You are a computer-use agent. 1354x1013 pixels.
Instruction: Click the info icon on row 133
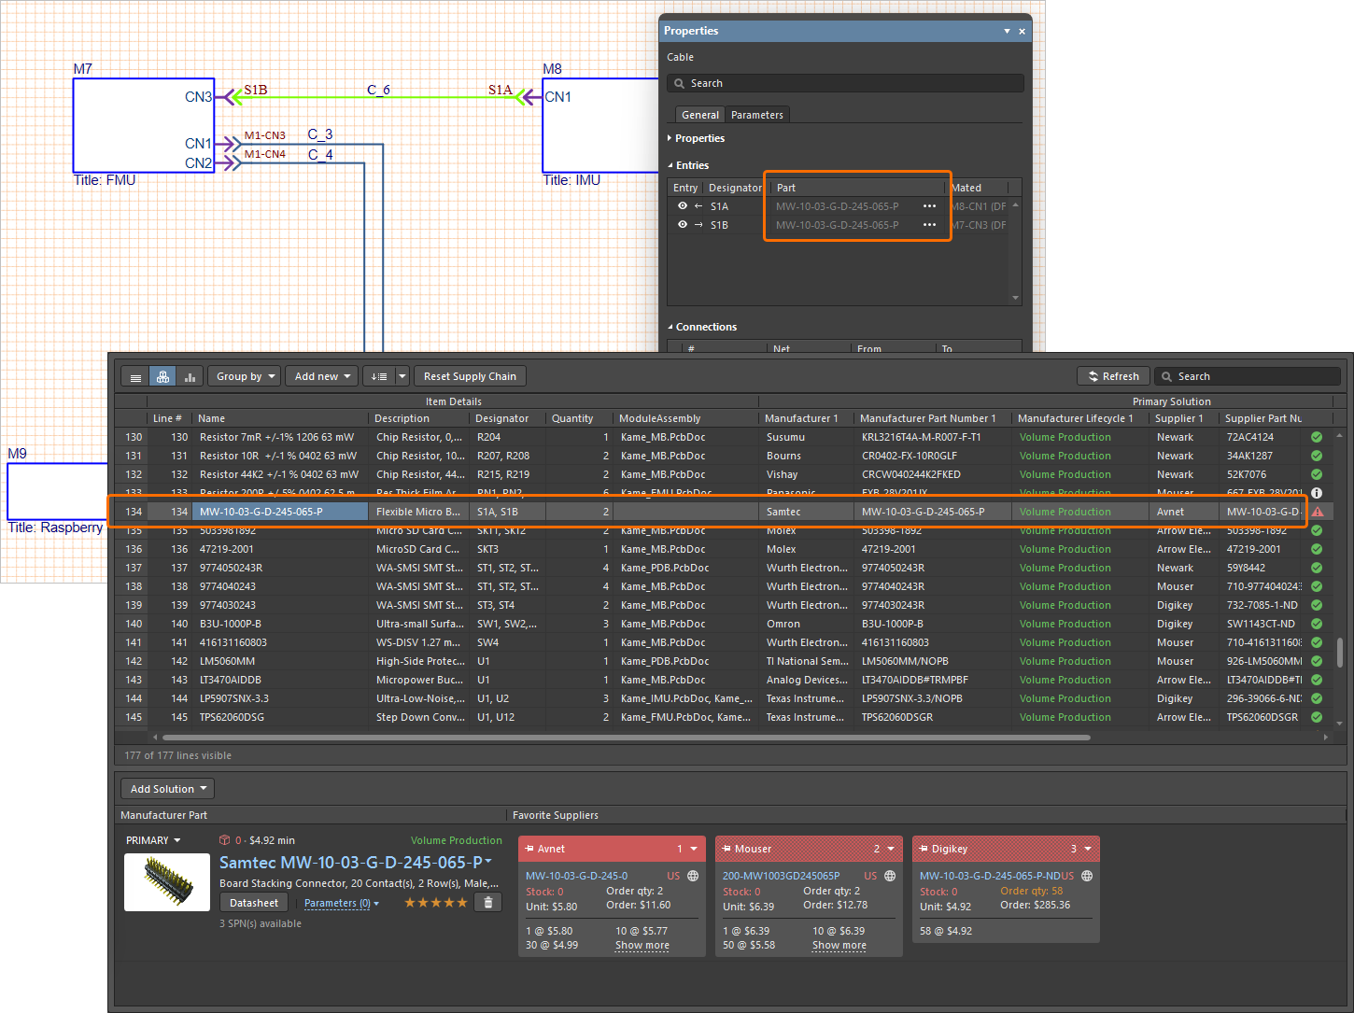pos(1317,492)
